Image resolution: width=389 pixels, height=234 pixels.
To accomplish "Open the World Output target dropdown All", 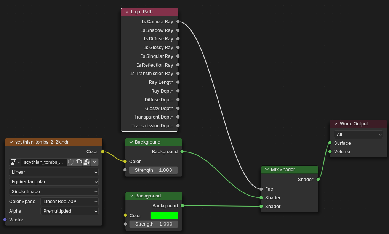I will pos(358,135).
